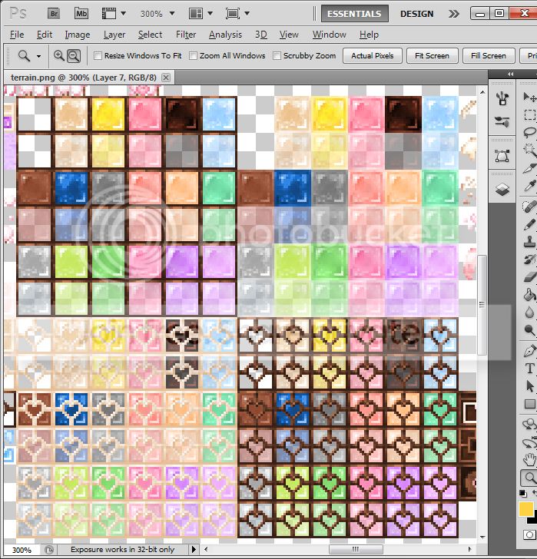537x559 pixels.
Task: Click the Fit Screen button
Action: tap(432, 56)
